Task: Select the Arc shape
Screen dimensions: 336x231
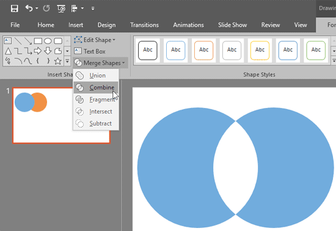Action: pos(18,61)
